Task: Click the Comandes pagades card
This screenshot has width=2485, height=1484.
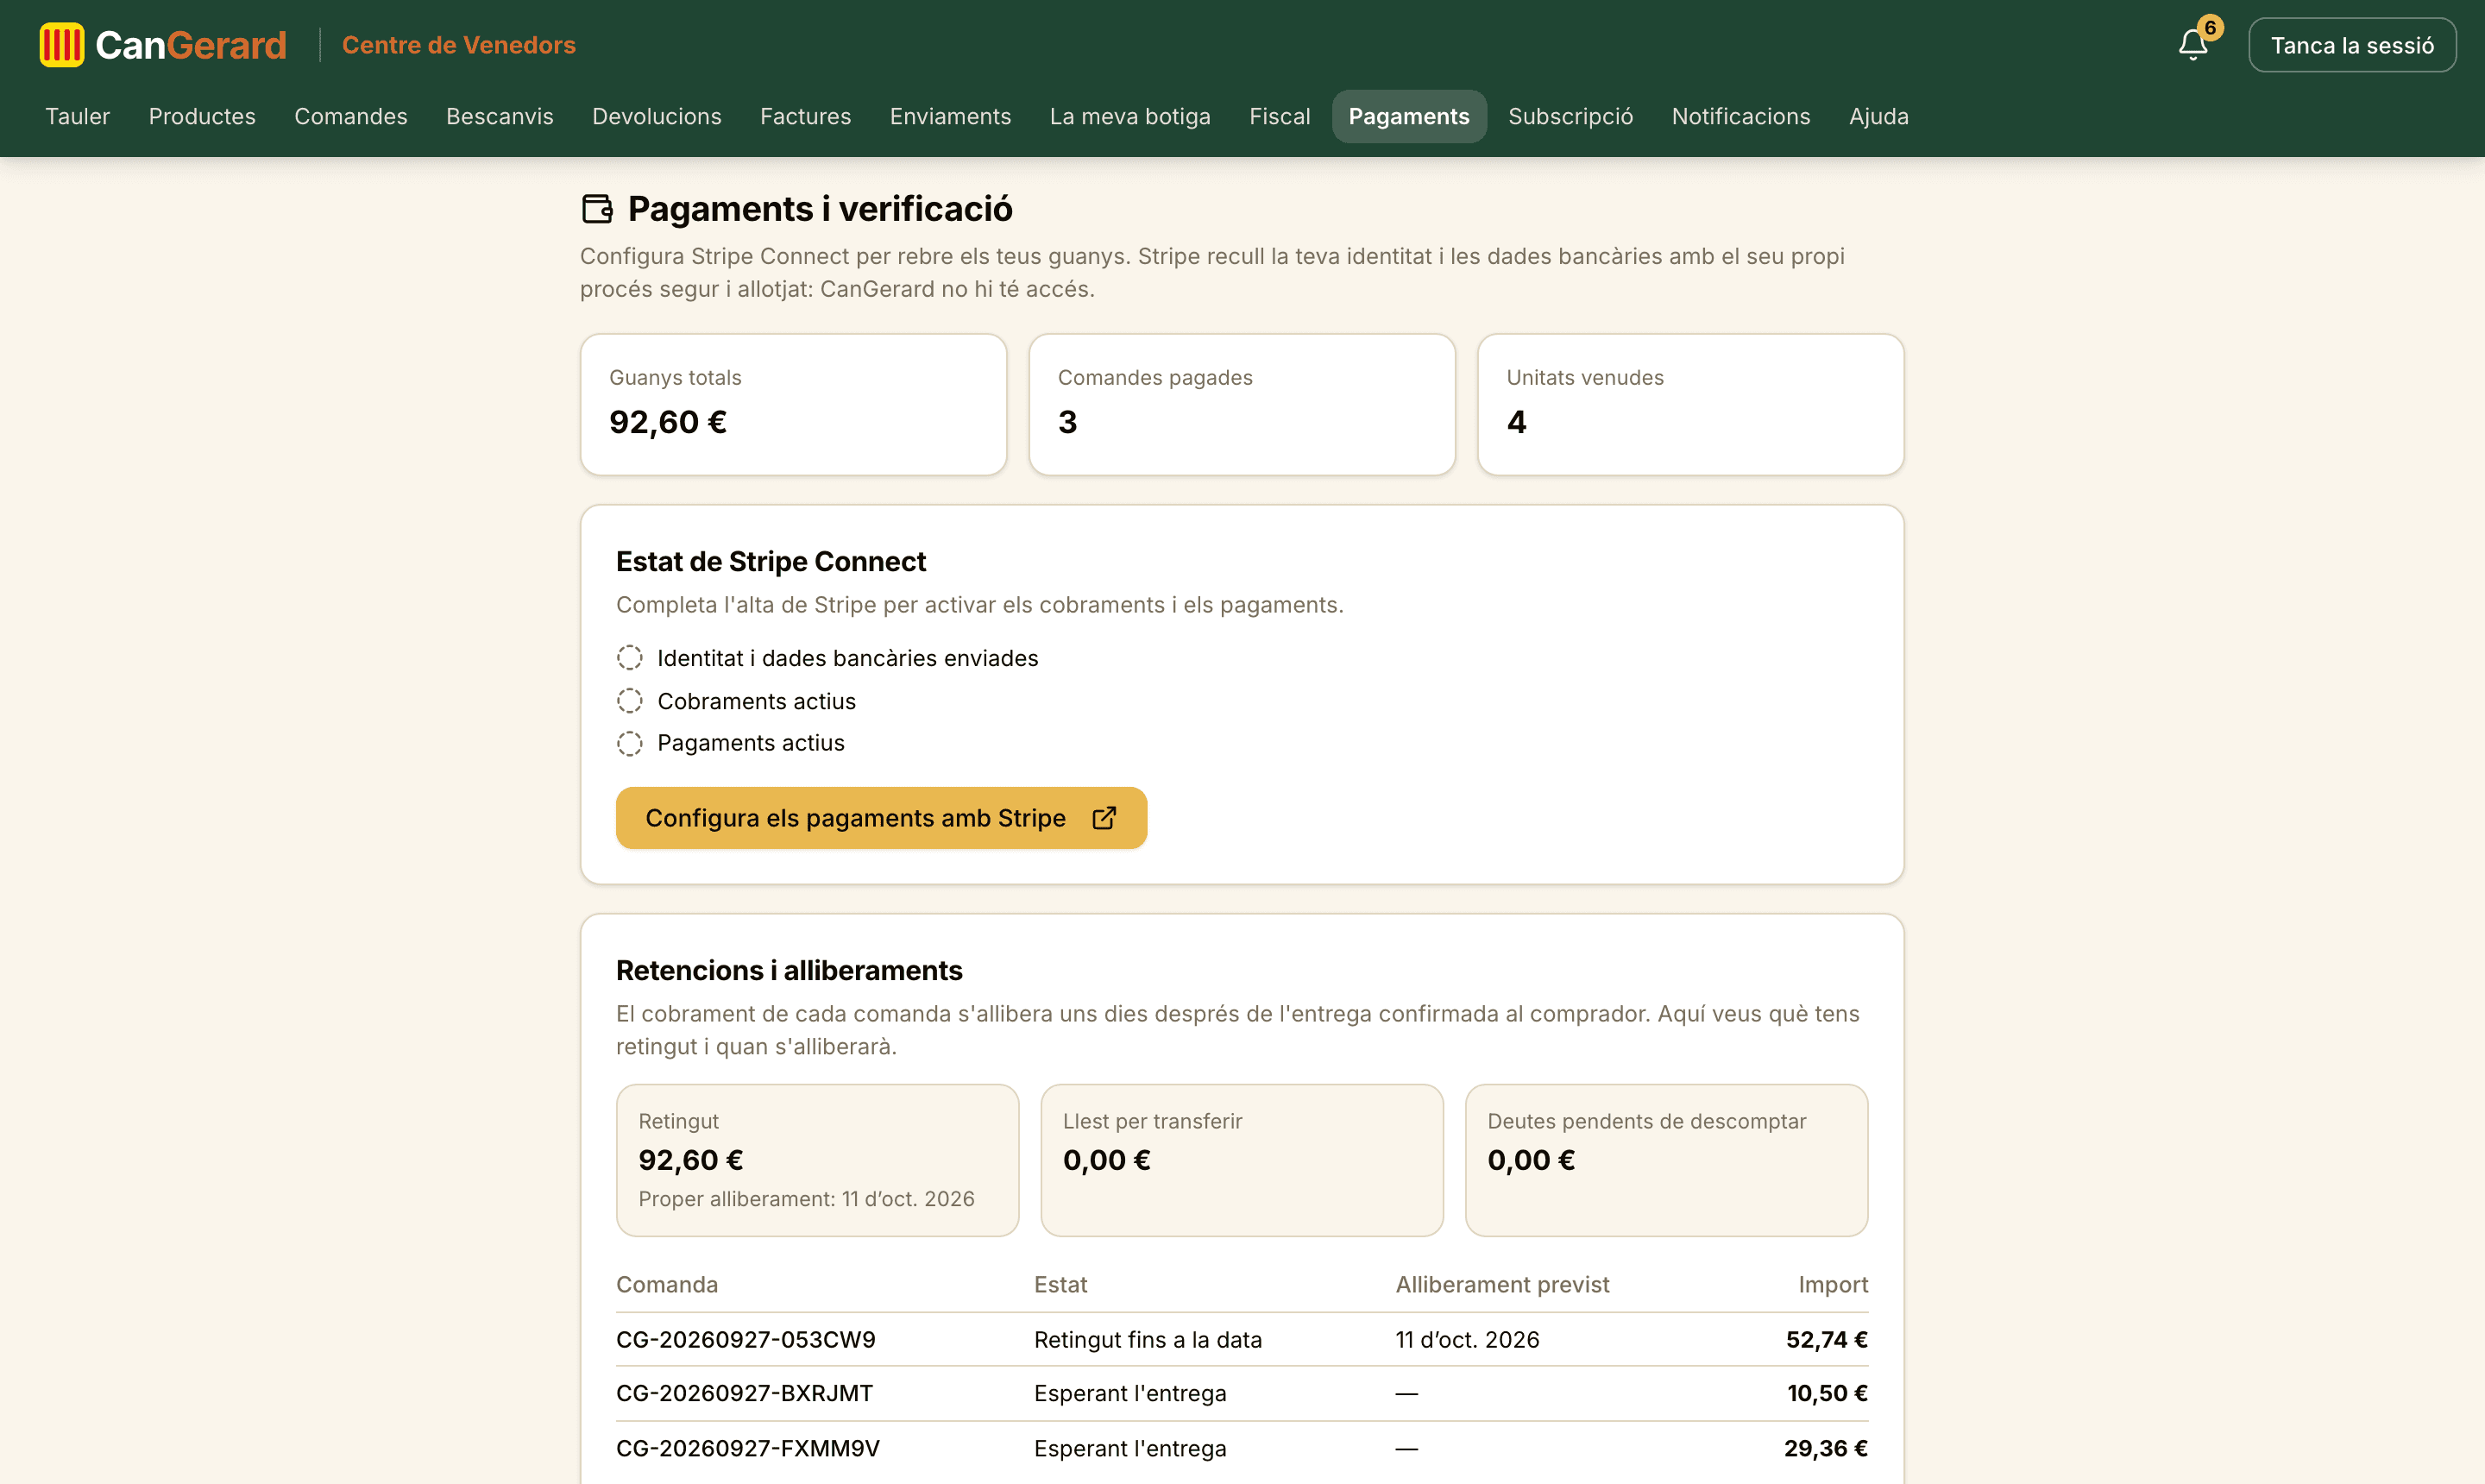Action: pos(1242,404)
